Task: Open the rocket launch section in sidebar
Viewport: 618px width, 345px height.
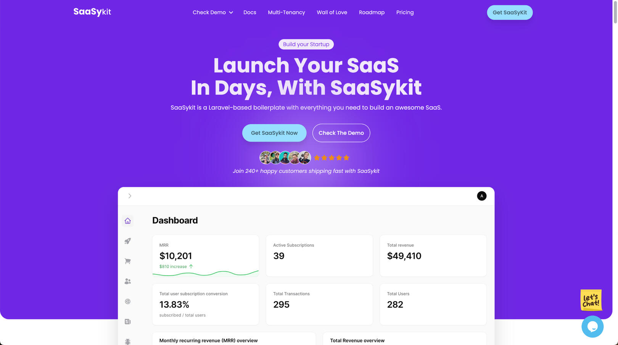Action: 127,241
